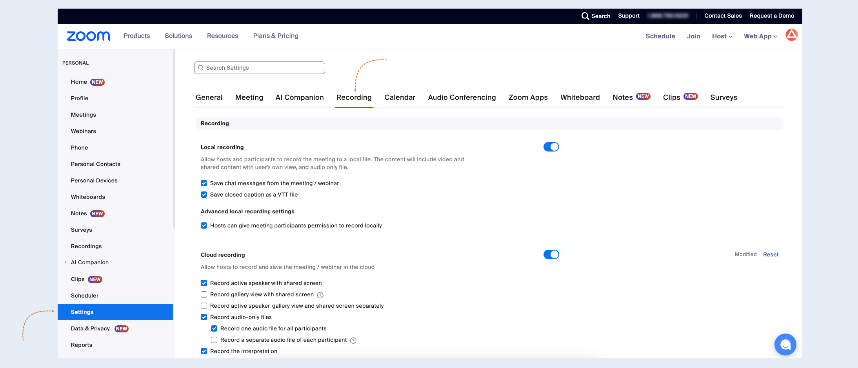Toggle the Cloud recording switch

click(x=551, y=254)
